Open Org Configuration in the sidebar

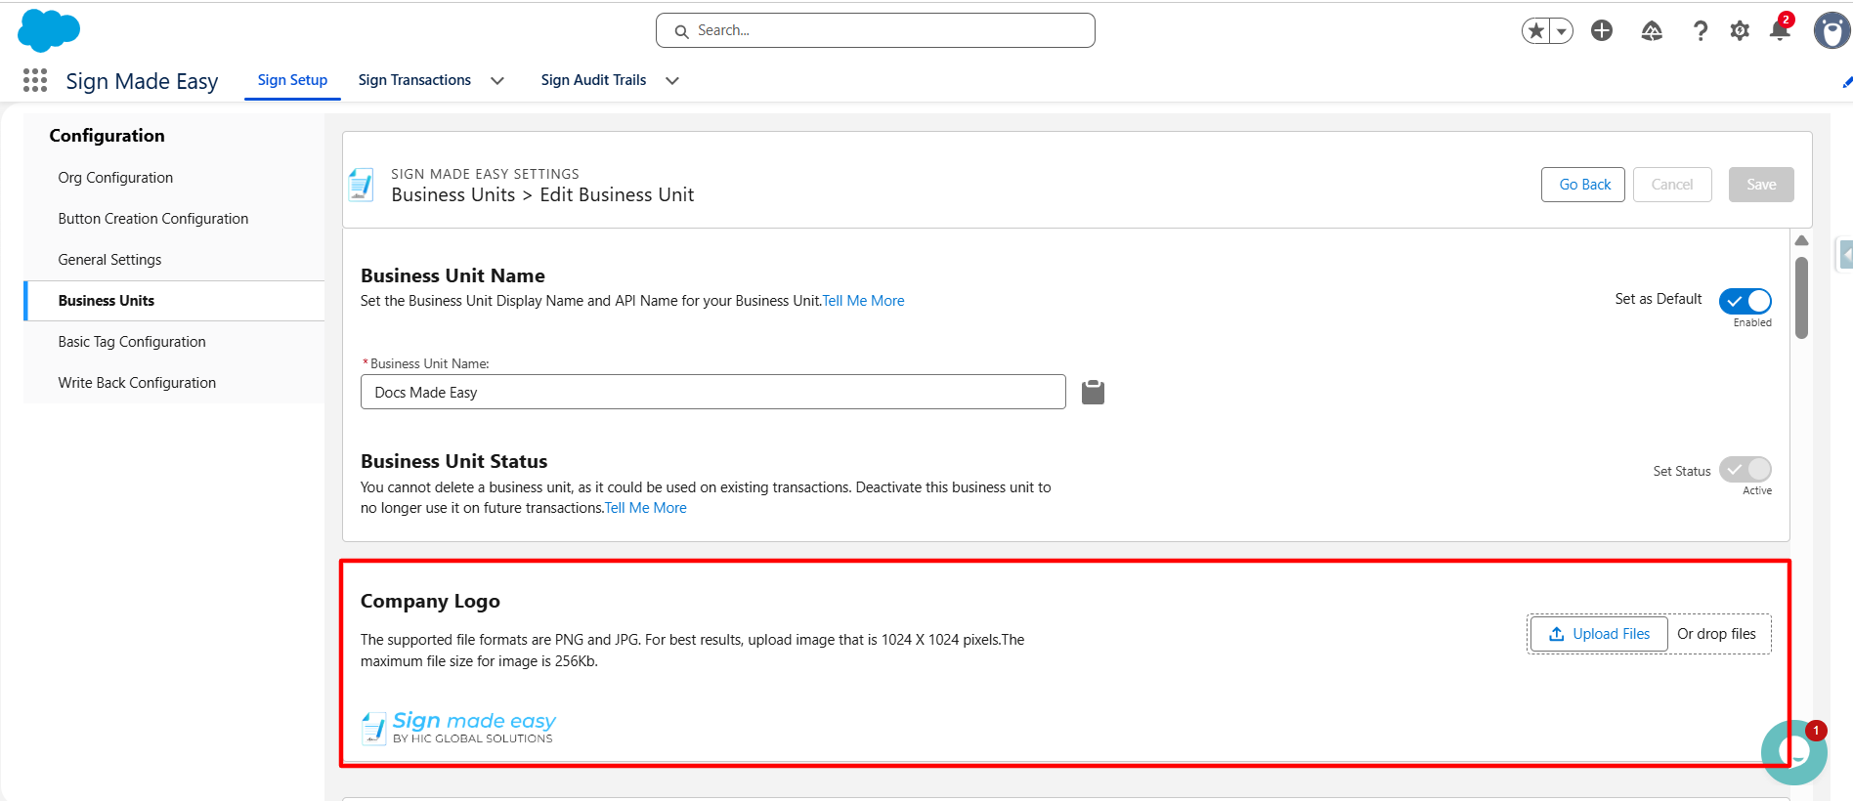pyautogui.click(x=174, y=178)
